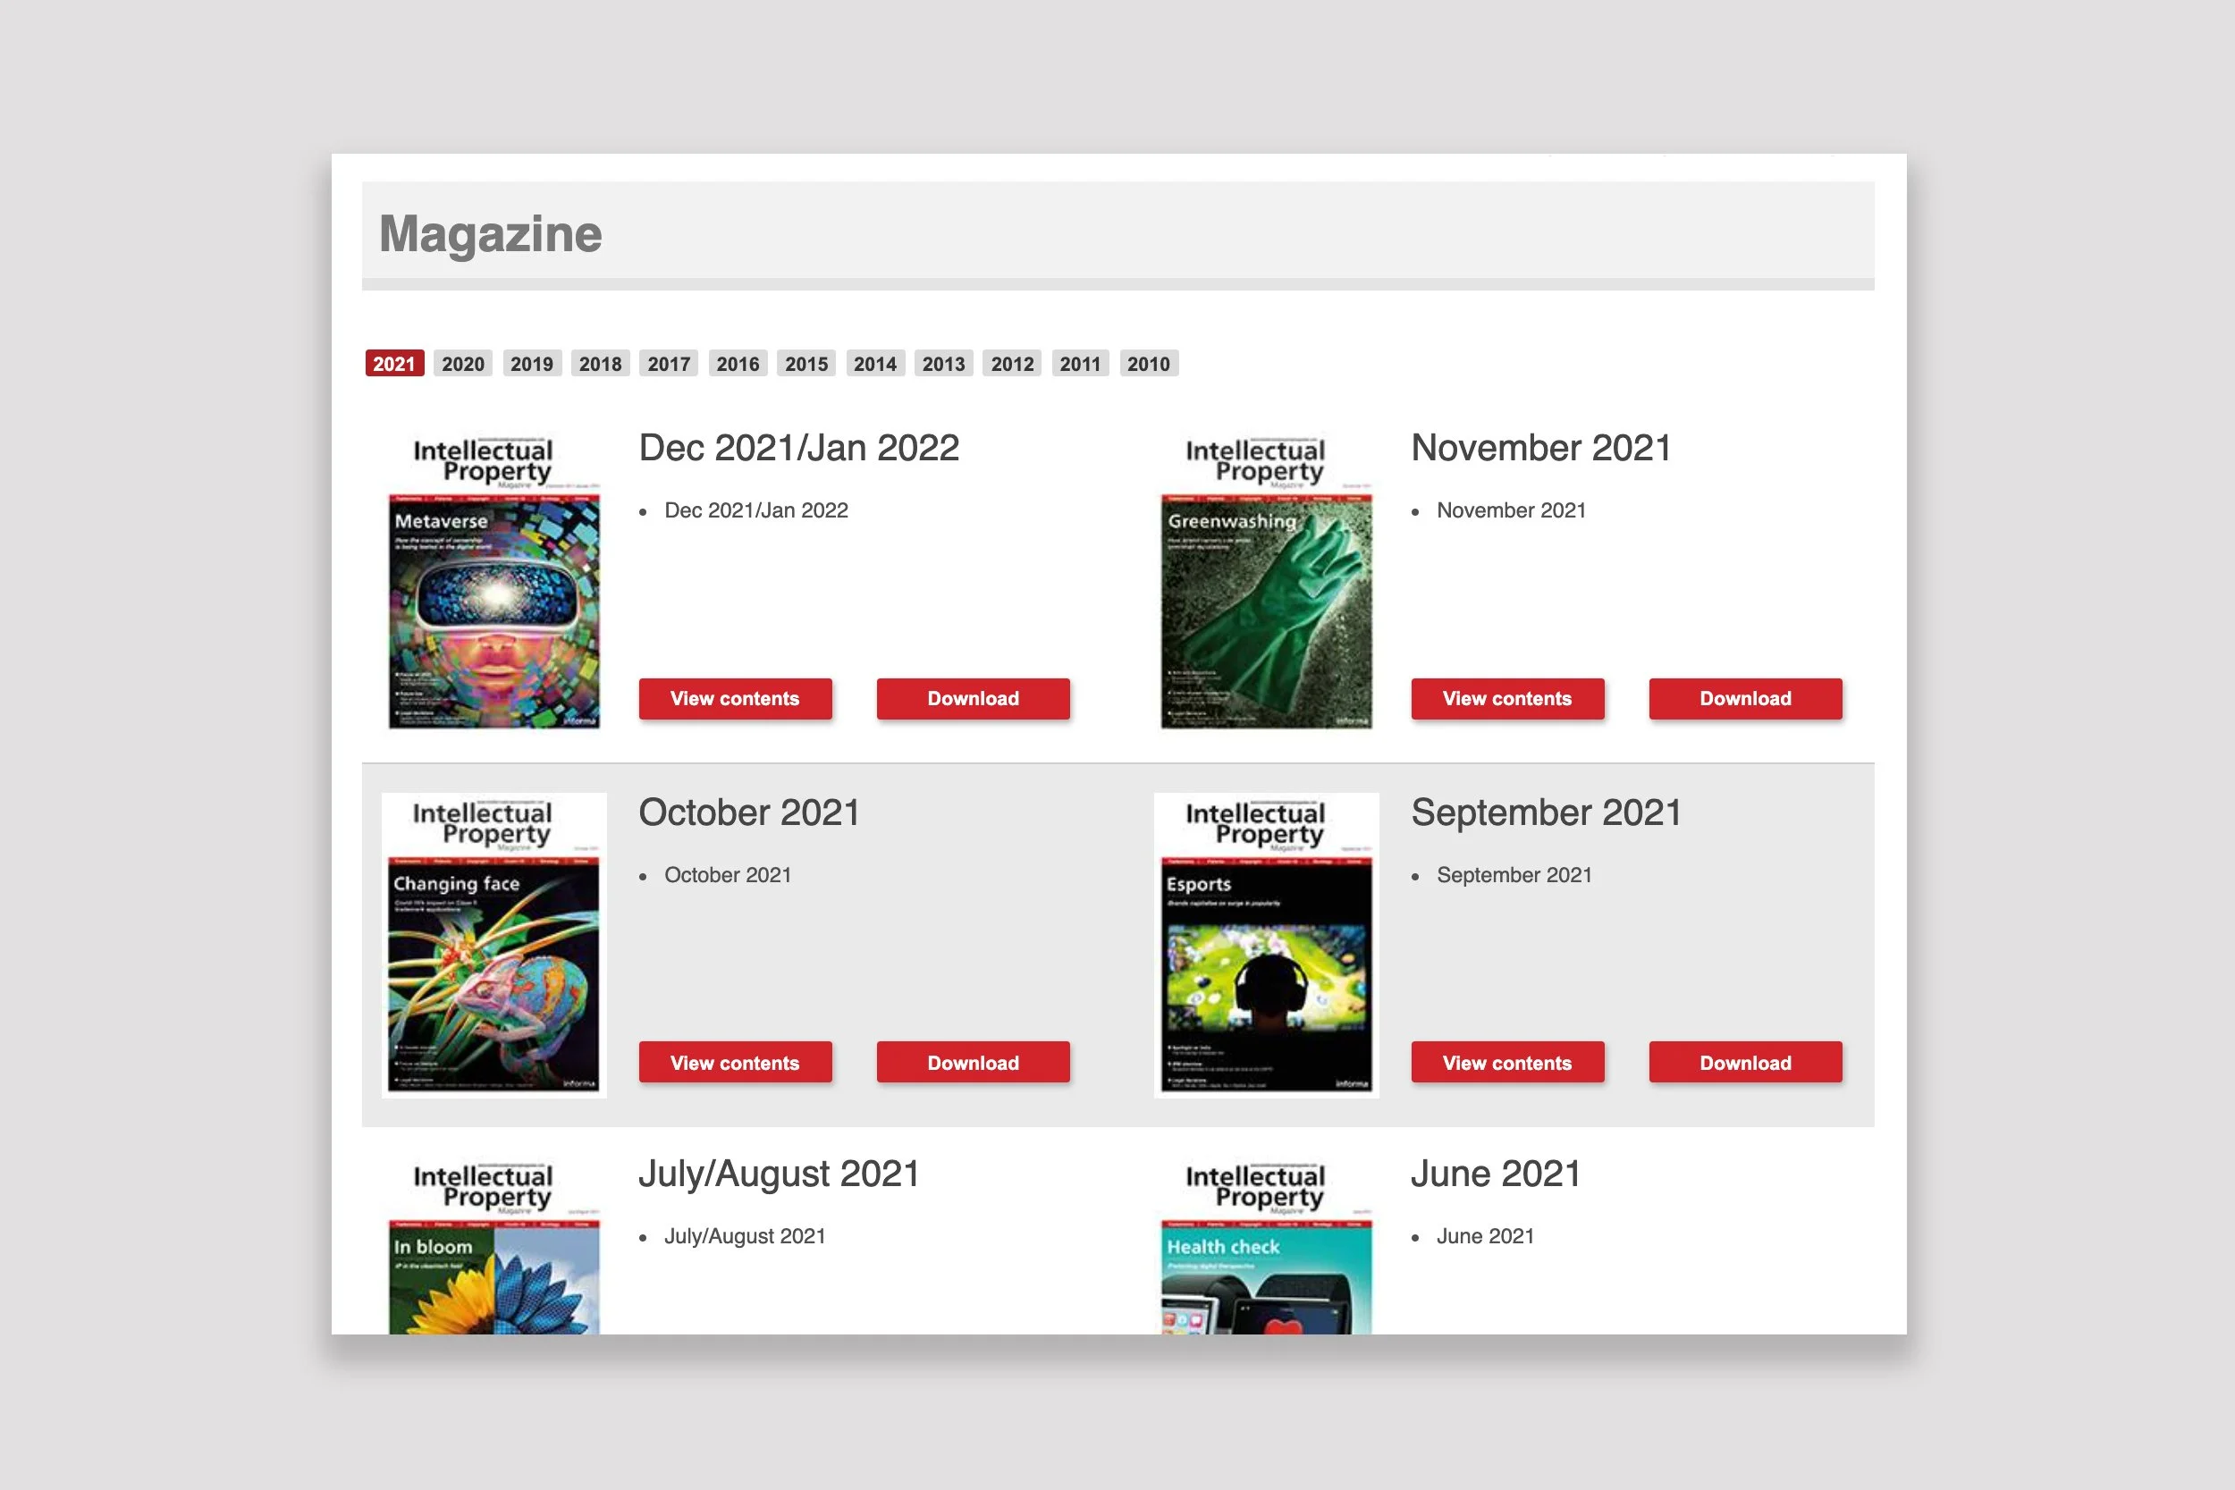Download the October 2021 issue
Viewport: 2235px width, 1490px height.
973,1063
